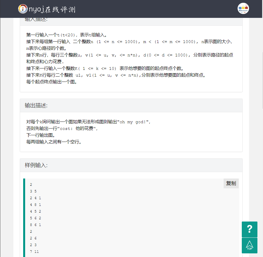Click the nyoj logo icon
Viewport: 263px width, 257px height.
click(x=23, y=9)
